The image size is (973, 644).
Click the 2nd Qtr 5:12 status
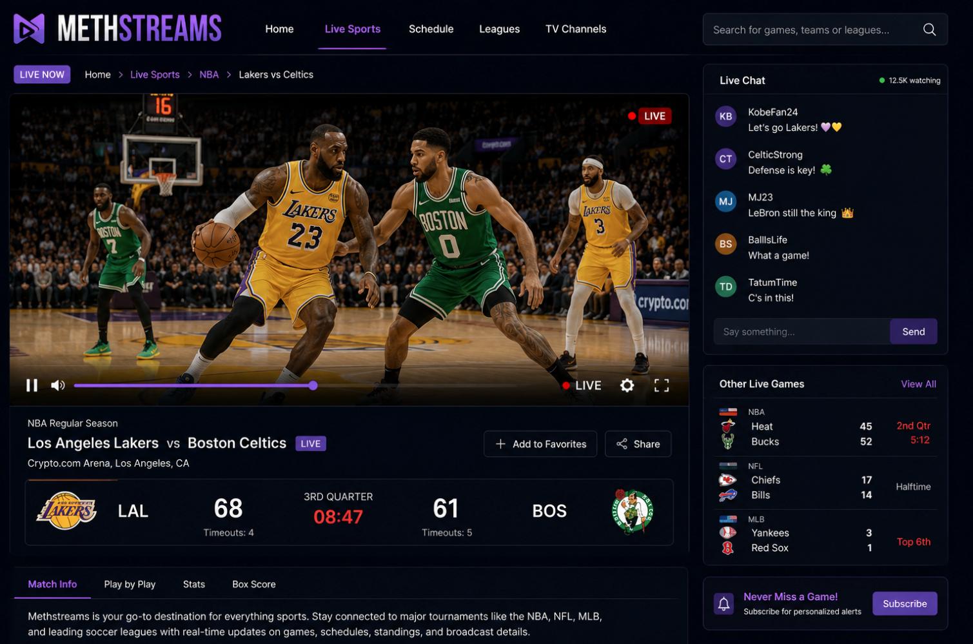(914, 433)
